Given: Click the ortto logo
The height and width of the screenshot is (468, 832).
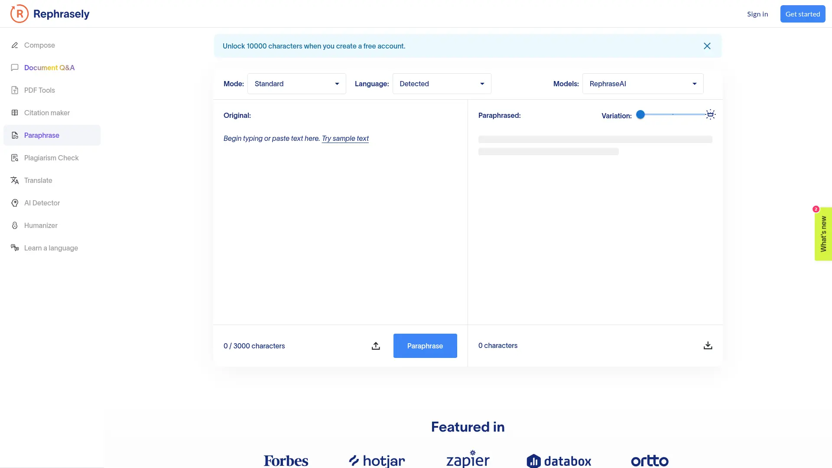Looking at the screenshot, I should (x=650, y=461).
